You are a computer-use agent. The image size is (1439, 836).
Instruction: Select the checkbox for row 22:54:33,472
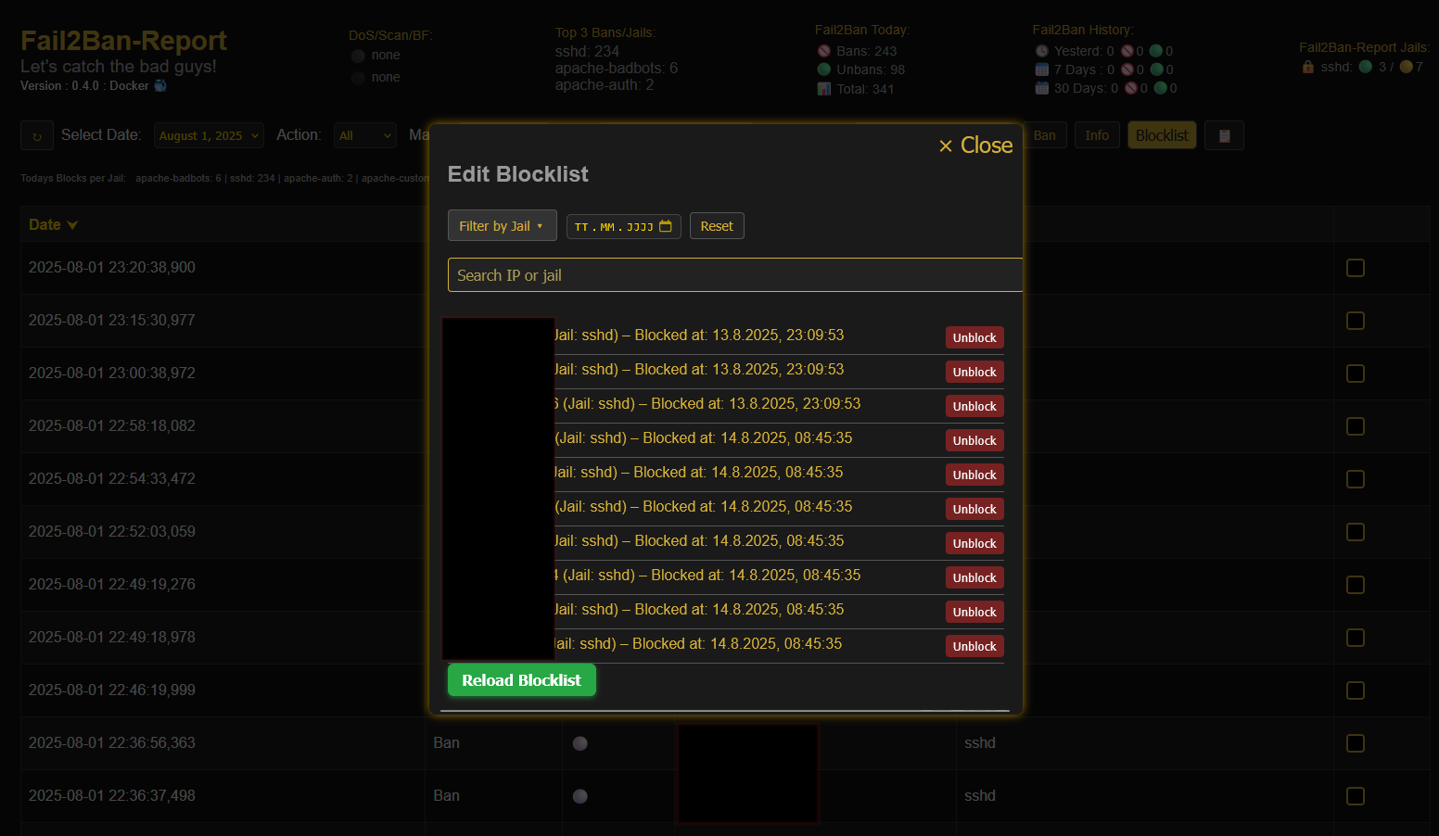pos(1356,479)
